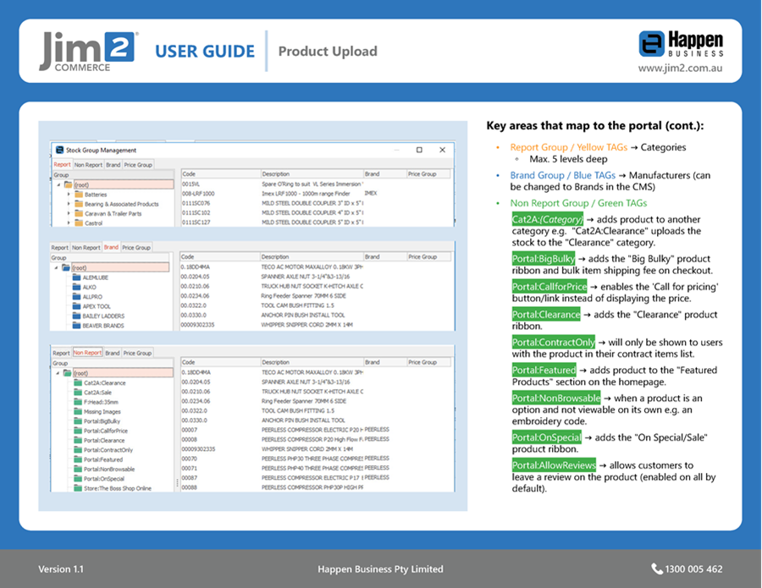Click the phone icon beside 1300 005 462
Viewport: 762px width, 588px height.
pyautogui.click(x=656, y=569)
